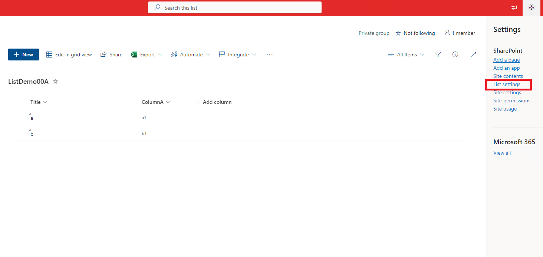
Task: Click the Add an app link
Action: click(x=507, y=68)
